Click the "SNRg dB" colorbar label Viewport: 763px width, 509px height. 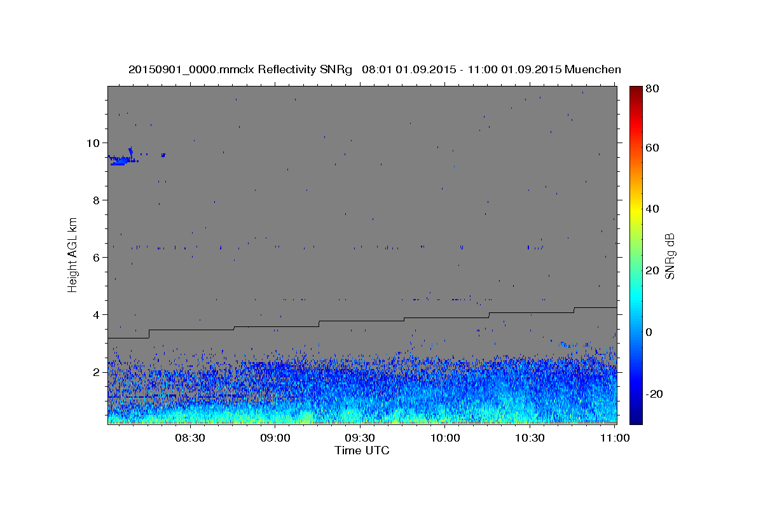[x=670, y=256]
